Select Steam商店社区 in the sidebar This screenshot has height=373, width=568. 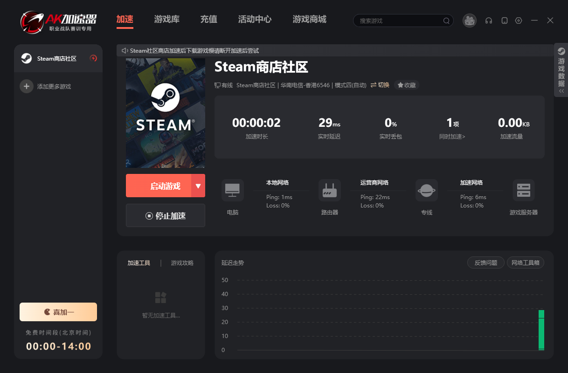click(58, 58)
